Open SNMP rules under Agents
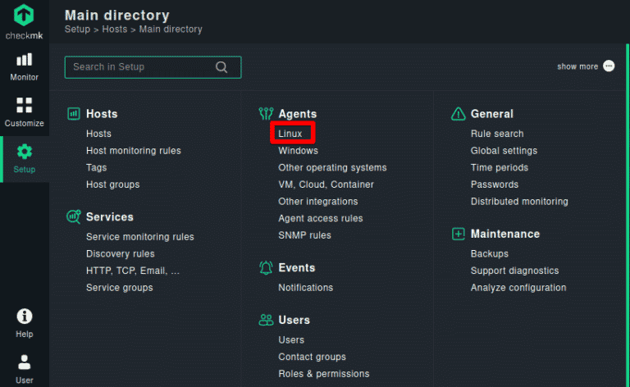The height and width of the screenshot is (387, 630). (305, 235)
